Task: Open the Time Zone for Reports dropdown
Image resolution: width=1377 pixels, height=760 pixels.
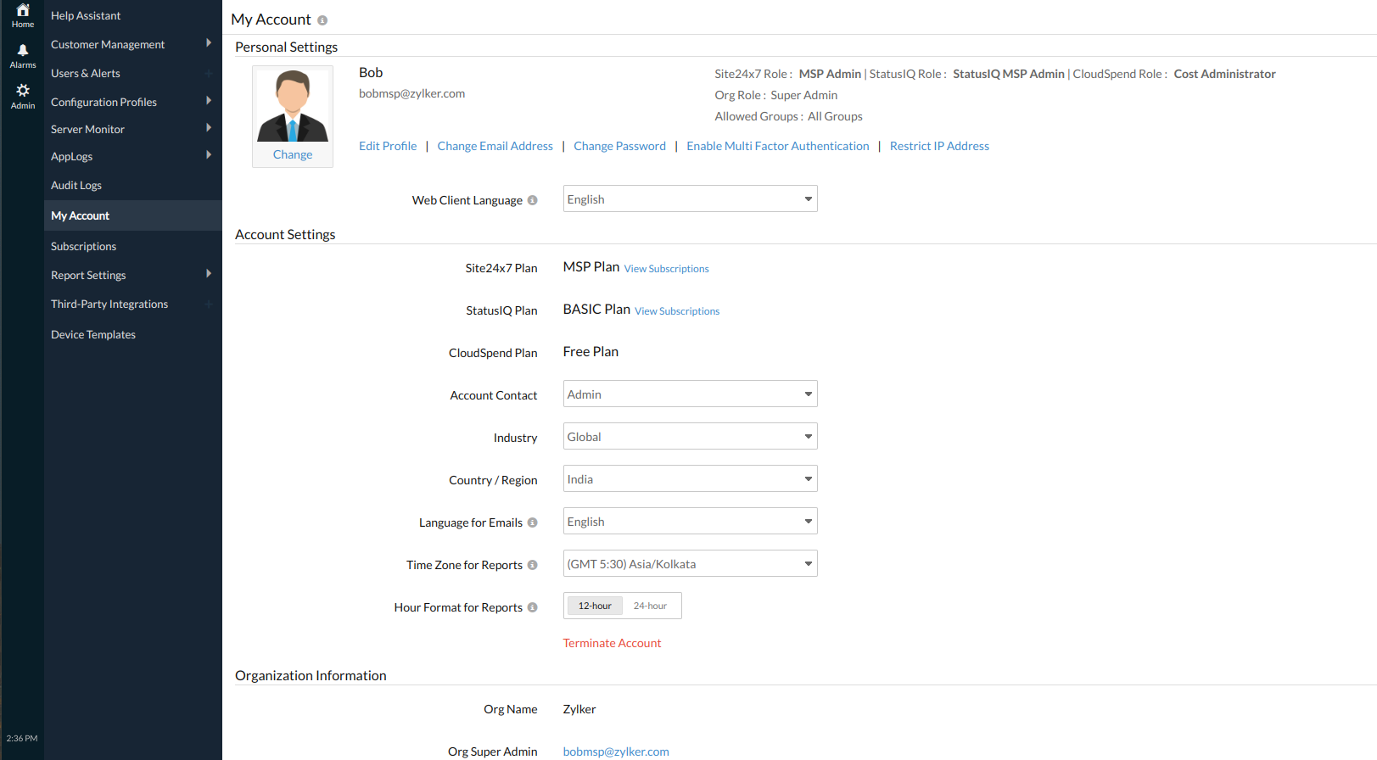Action: (x=690, y=564)
